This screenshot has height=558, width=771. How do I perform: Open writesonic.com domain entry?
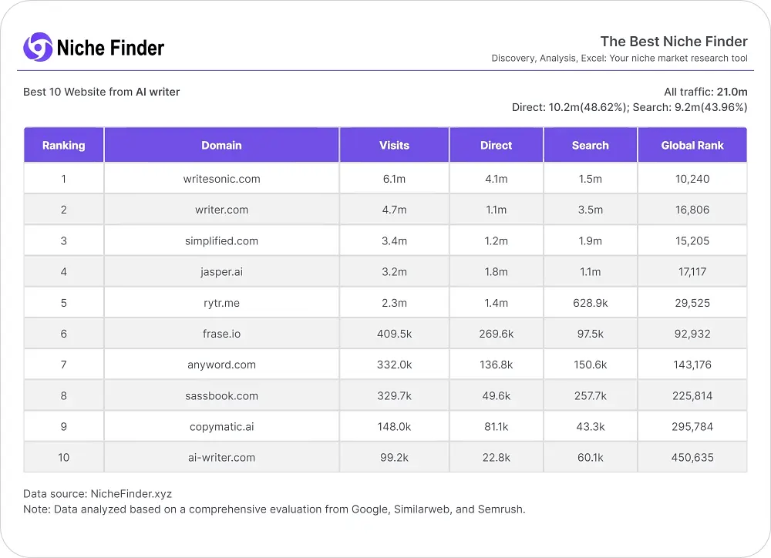(221, 179)
